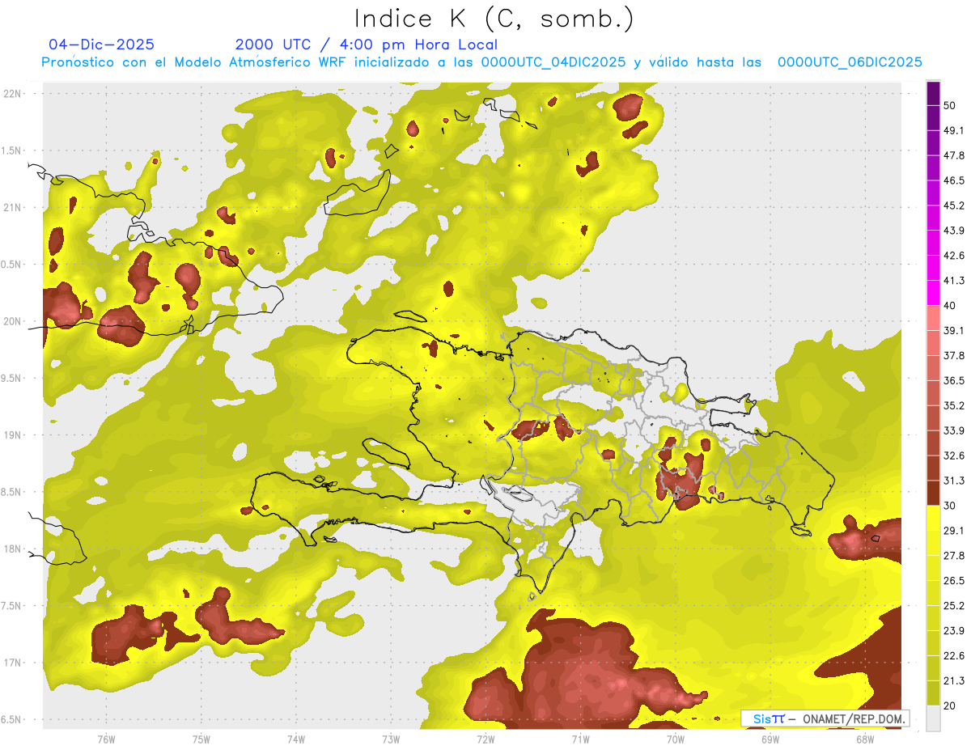The image size is (971, 750).
Task: Click the '68W' longitude label
Action: pyautogui.click(x=864, y=739)
